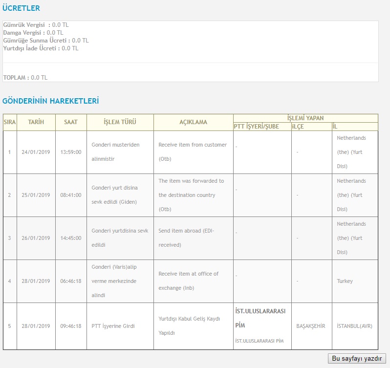The image size is (390, 368).
Task: Click the Turkey cell in row 4
Action: tap(355, 281)
